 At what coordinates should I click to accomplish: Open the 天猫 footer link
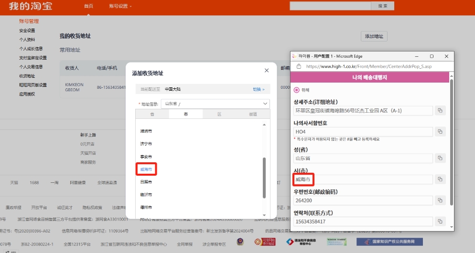coord(14,182)
